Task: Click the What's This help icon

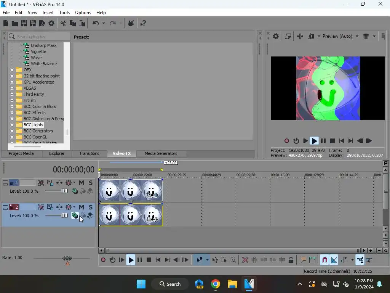Action: click(x=143, y=23)
